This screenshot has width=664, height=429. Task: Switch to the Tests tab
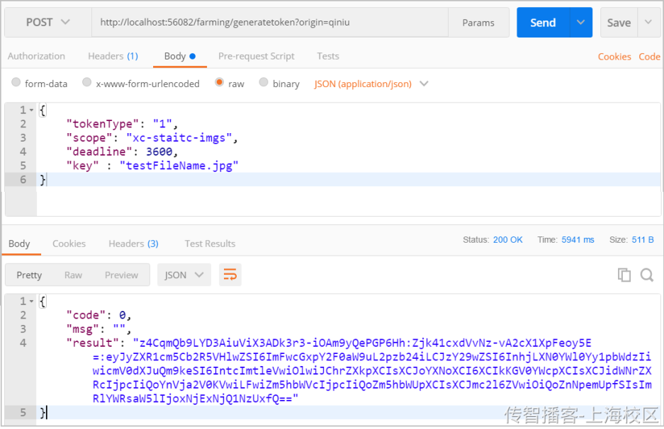(x=328, y=56)
